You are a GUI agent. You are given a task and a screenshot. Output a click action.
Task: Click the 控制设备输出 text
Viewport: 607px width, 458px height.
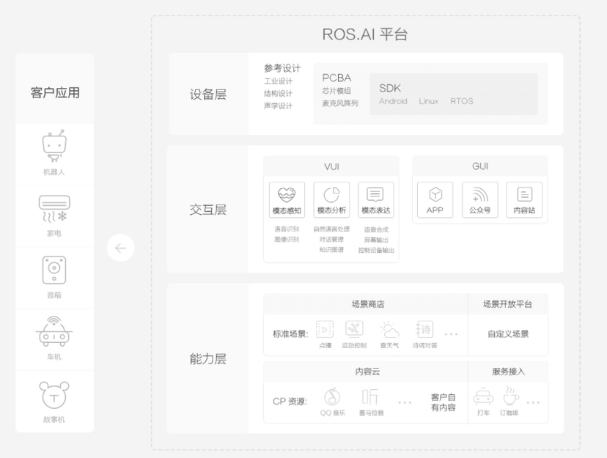tap(376, 251)
